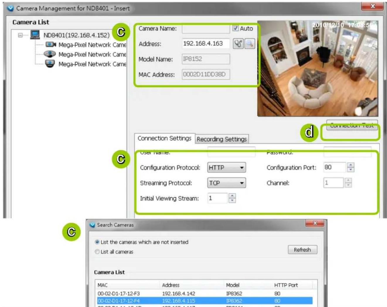Click Refresh in Search Cameras dialog
The width and height of the screenshot is (387, 307).
coord(302,250)
